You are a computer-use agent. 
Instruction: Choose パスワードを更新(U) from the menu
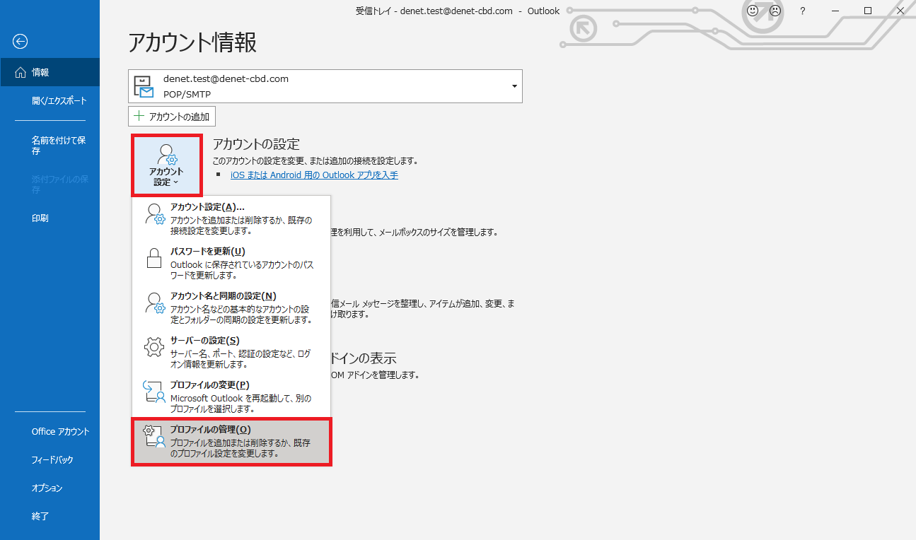click(232, 263)
